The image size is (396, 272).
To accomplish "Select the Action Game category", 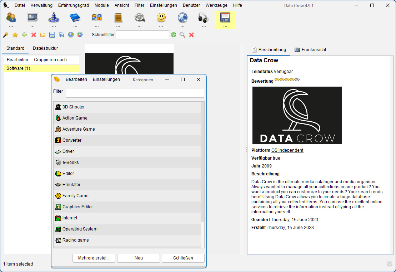I will (127, 118).
